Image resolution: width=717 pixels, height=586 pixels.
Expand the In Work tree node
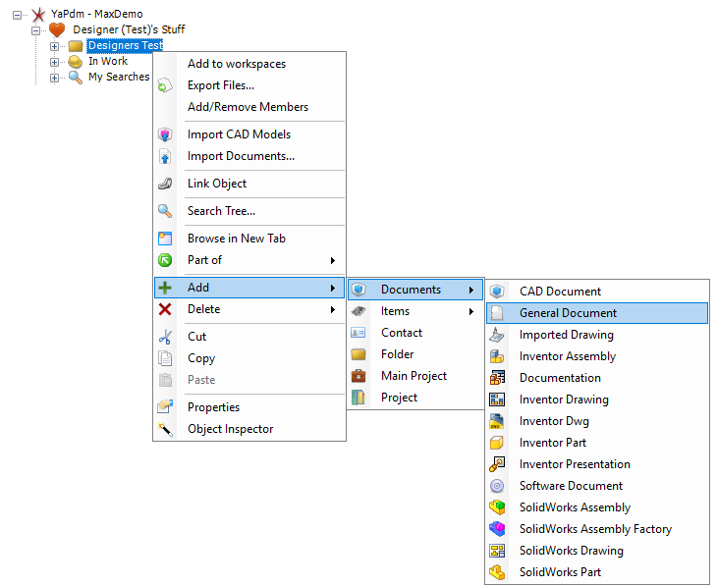pyautogui.click(x=55, y=62)
